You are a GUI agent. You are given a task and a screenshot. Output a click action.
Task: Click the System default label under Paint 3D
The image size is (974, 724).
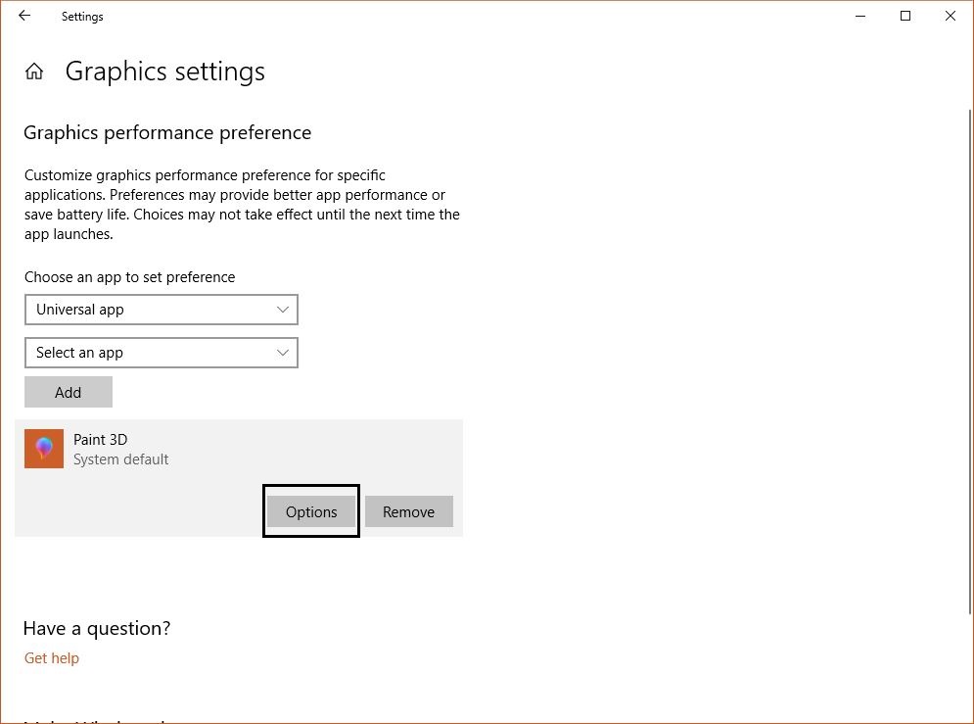click(121, 459)
